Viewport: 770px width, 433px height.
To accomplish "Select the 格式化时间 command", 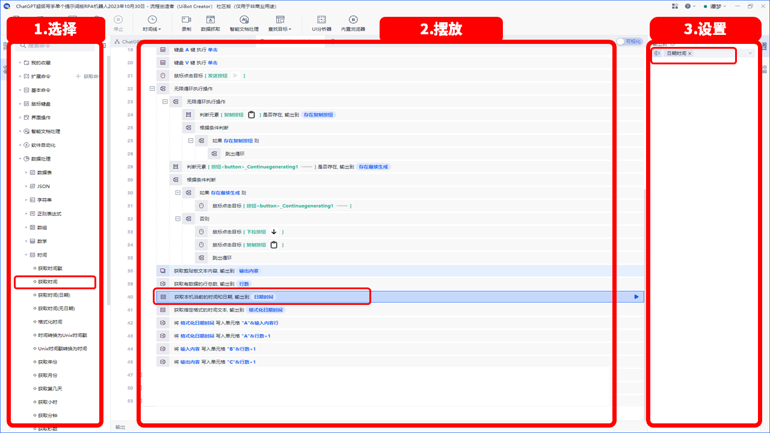I will [x=50, y=322].
